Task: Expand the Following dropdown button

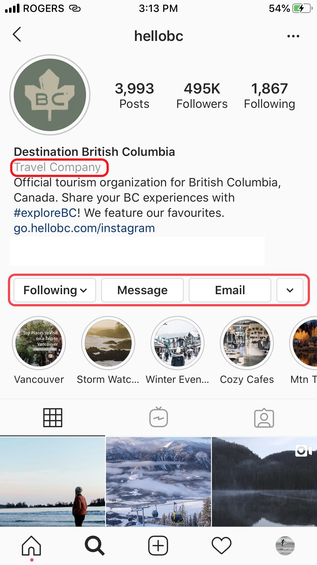Action: (x=55, y=290)
